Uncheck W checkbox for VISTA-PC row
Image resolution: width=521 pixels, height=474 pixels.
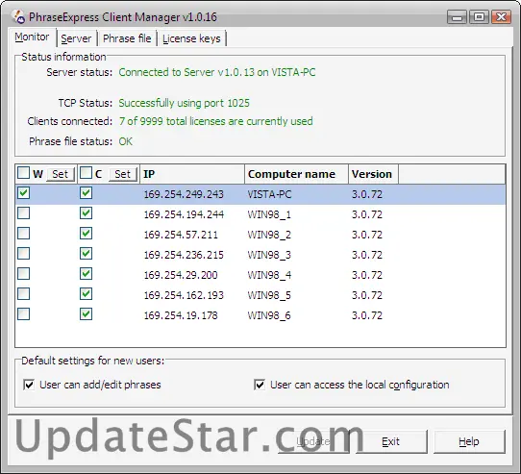click(24, 193)
